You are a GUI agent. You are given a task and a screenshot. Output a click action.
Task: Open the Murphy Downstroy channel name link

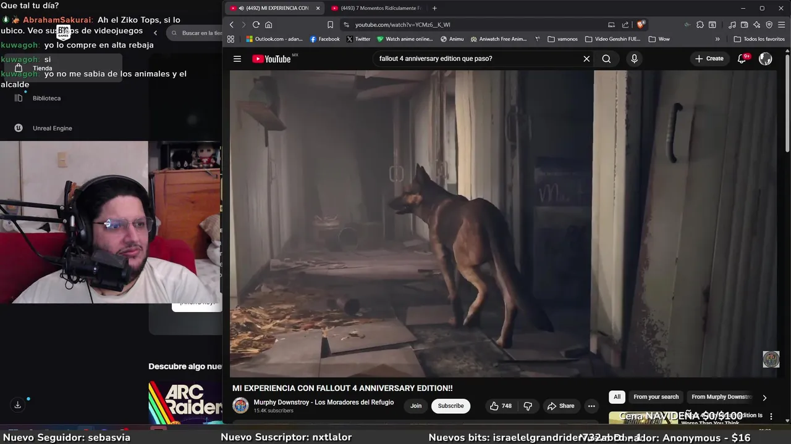point(323,402)
